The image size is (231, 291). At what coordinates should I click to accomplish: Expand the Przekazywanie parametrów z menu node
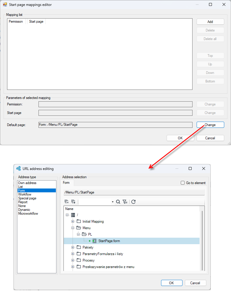(x=73, y=267)
